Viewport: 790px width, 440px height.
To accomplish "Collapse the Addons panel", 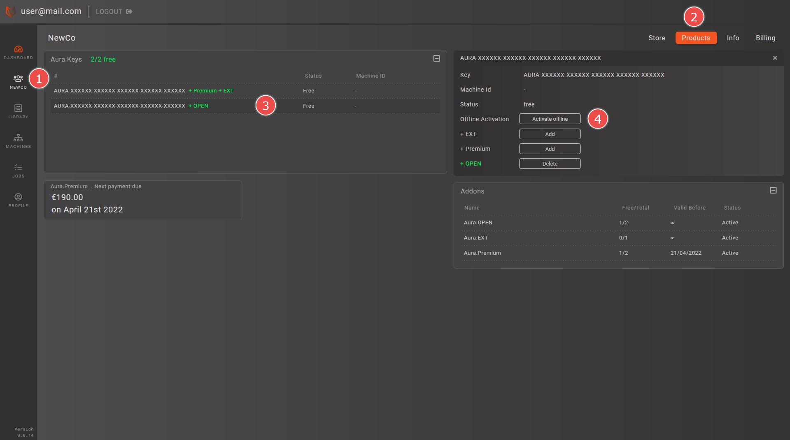I will click(773, 190).
